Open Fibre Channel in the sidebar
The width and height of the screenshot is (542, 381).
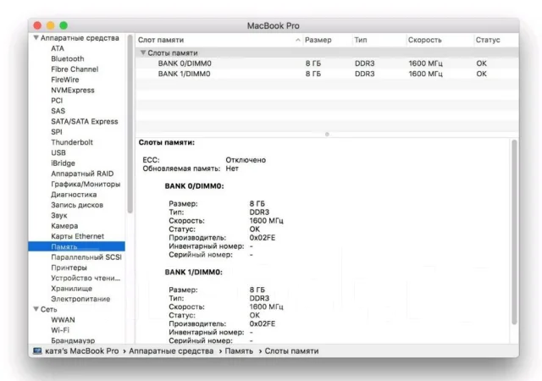point(75,69)
